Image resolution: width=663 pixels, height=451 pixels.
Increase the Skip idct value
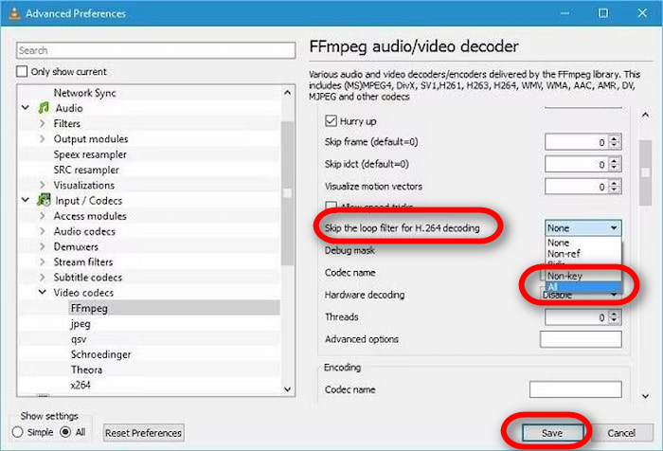[x=615, y=160]
